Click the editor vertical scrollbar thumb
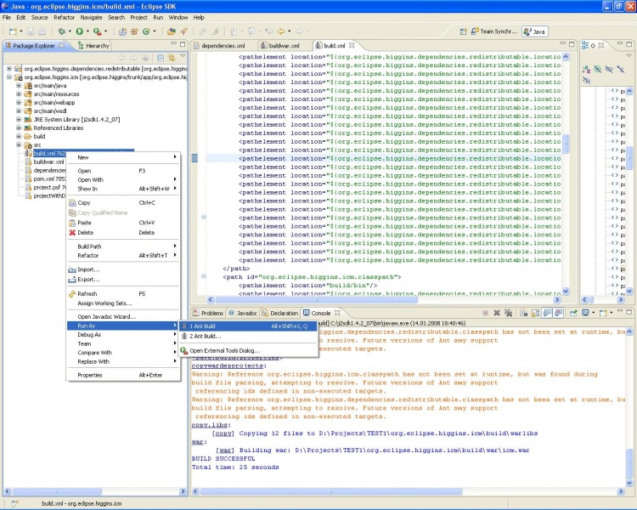The width and height of the screenshot is (637, 510). pyautogui.click(x=566, y=144)
